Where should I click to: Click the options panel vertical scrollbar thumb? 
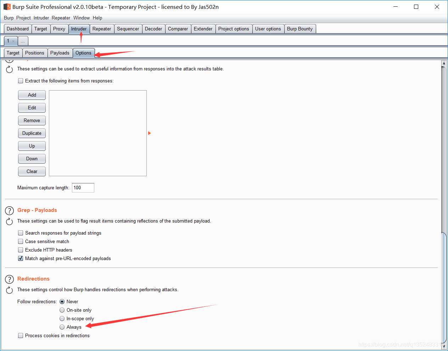pyautogui.click(x=444, y=287)
